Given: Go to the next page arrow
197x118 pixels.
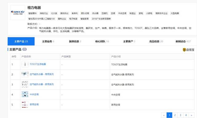Looking at the screenshot, I should (x=191, y=115).
